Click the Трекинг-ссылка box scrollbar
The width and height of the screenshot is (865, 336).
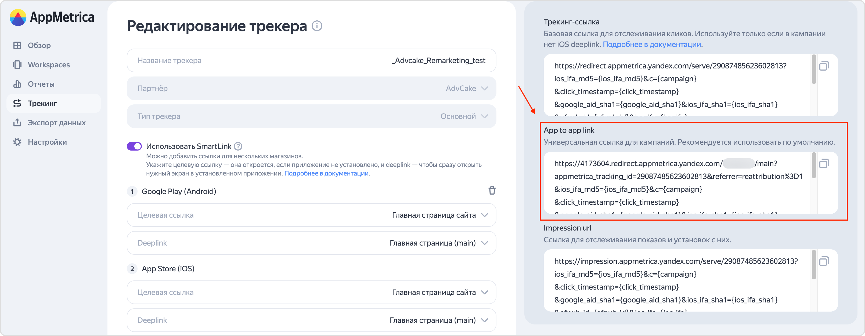(x=814, y=70)
